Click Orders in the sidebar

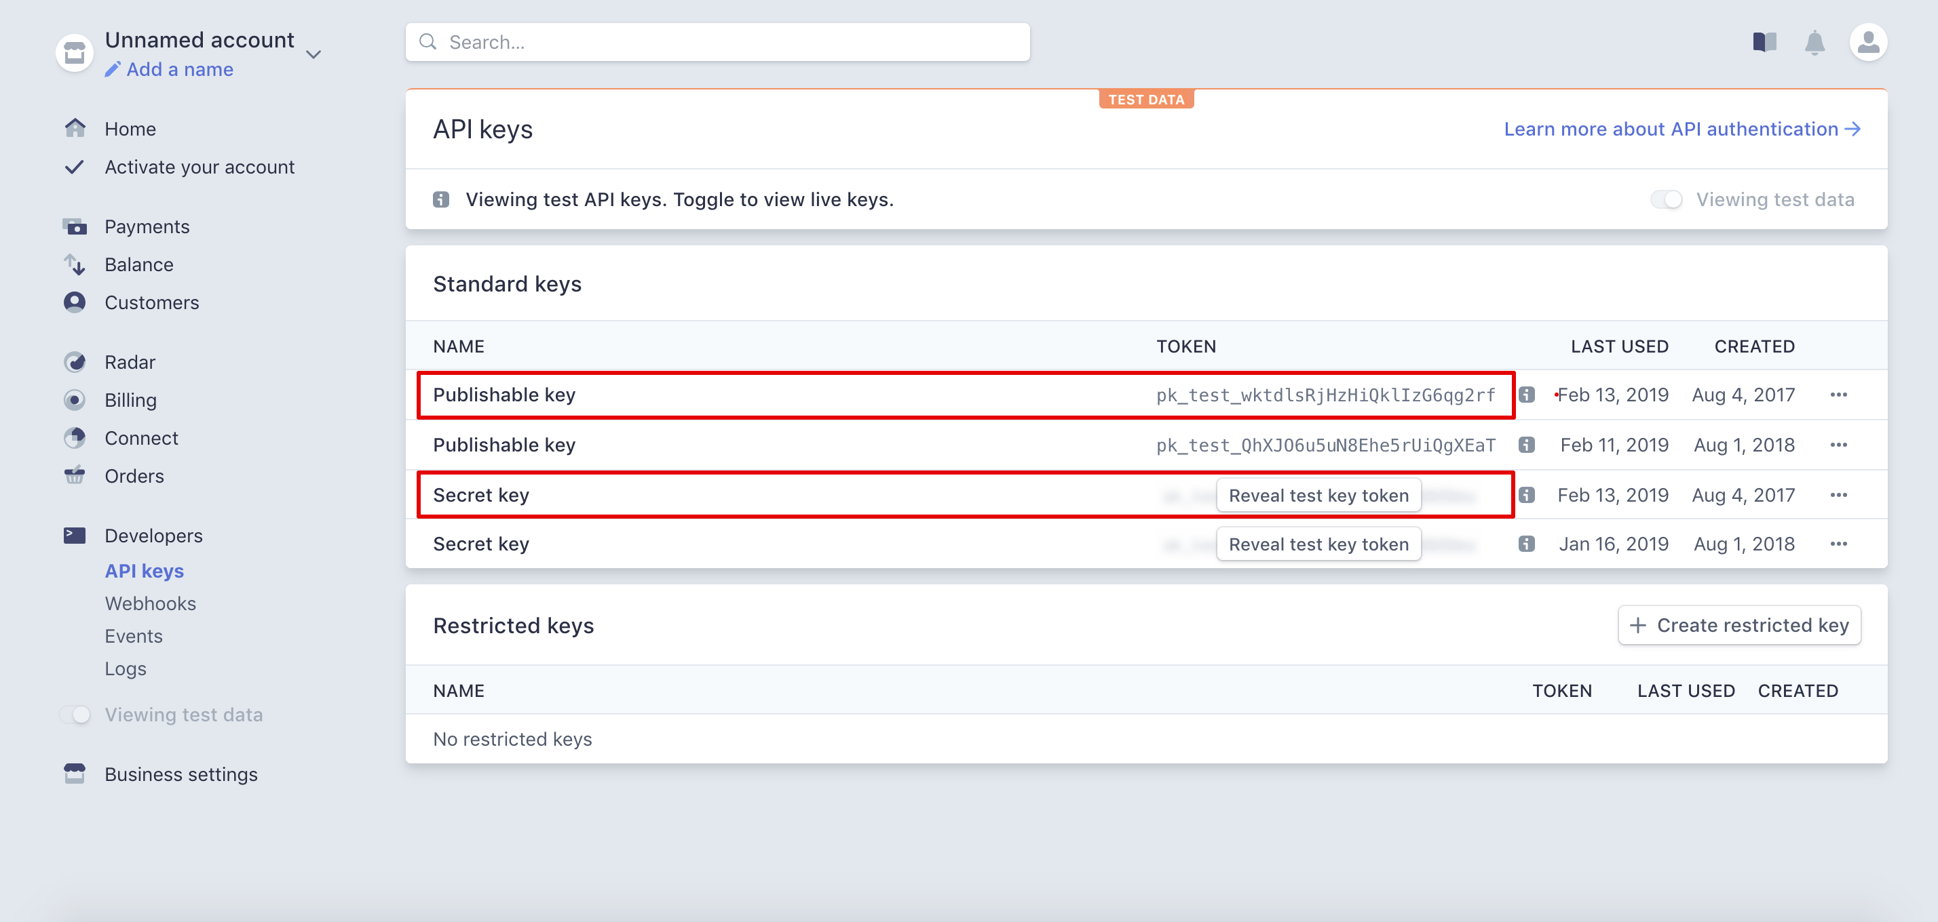click(134, 476)
